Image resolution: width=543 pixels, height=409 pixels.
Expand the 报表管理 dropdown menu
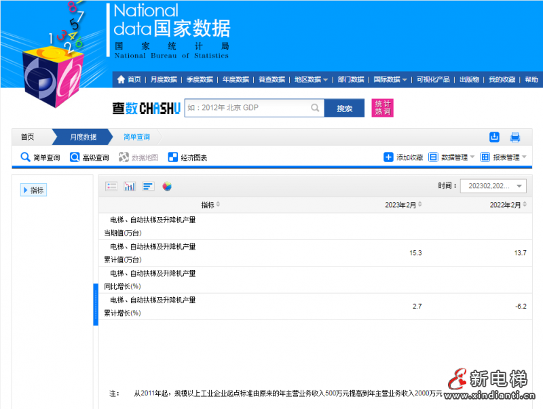click(x=505, y=158)
